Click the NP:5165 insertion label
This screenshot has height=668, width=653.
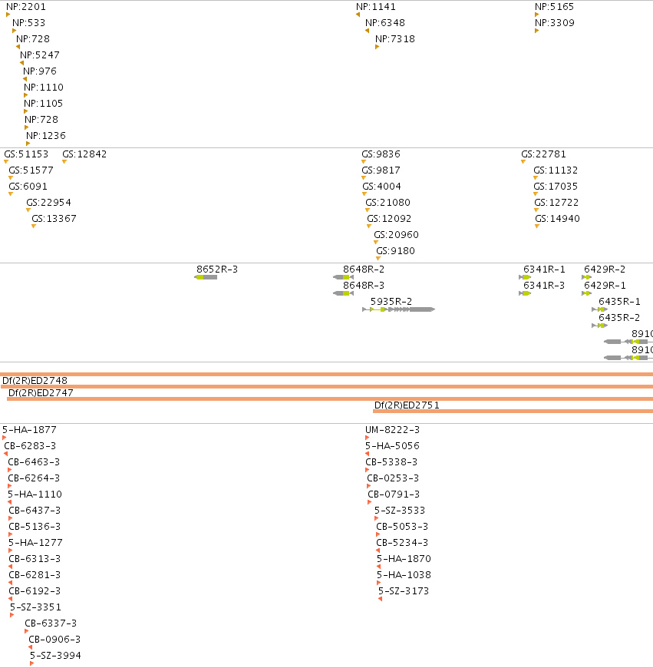point(555,7)
